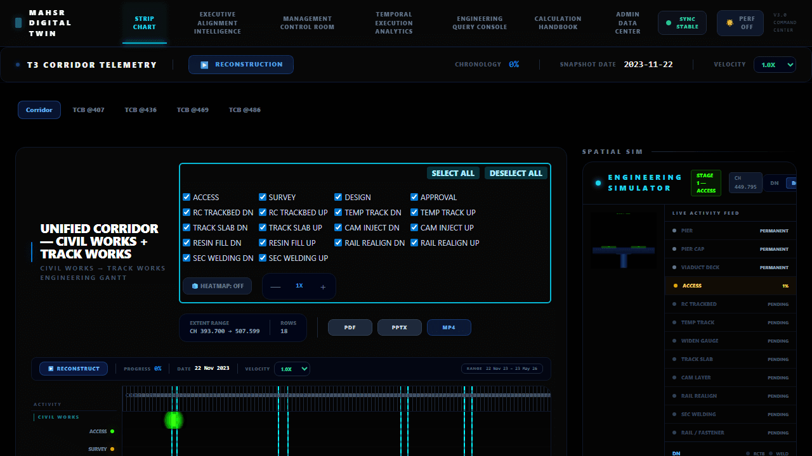Image resolution: width=812 pixels, height=456 pixels.
Task: Export chart as PPTX
Action: coord(400,327)
